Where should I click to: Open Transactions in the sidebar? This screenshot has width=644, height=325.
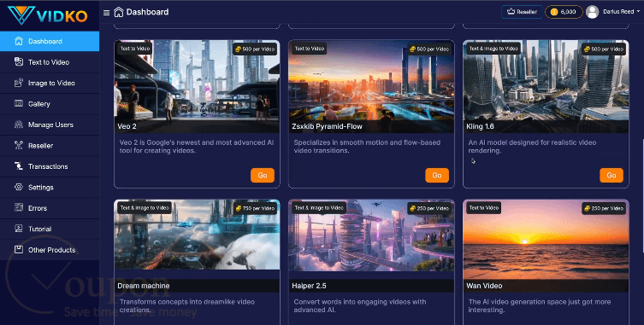[x=50, y=166]
